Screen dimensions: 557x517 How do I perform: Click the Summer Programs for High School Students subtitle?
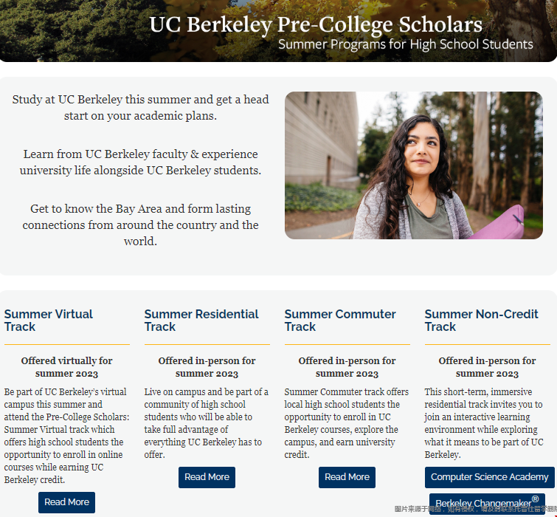405,44
